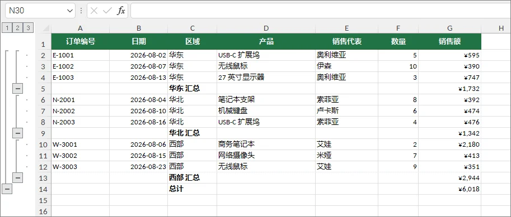Select subtotal value ¥2,944
Image resolution: width=511 pixels, height=217 pixels.
tap(450, 178)
